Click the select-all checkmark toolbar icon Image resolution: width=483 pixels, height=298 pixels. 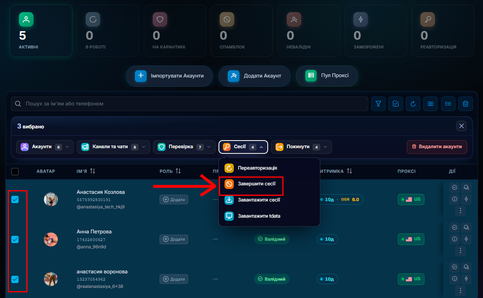pos(396,104)
